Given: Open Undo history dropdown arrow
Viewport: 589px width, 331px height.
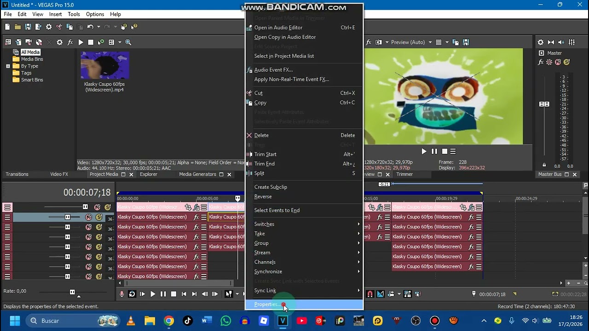Looking at the screenshot, I should (98, 27).
